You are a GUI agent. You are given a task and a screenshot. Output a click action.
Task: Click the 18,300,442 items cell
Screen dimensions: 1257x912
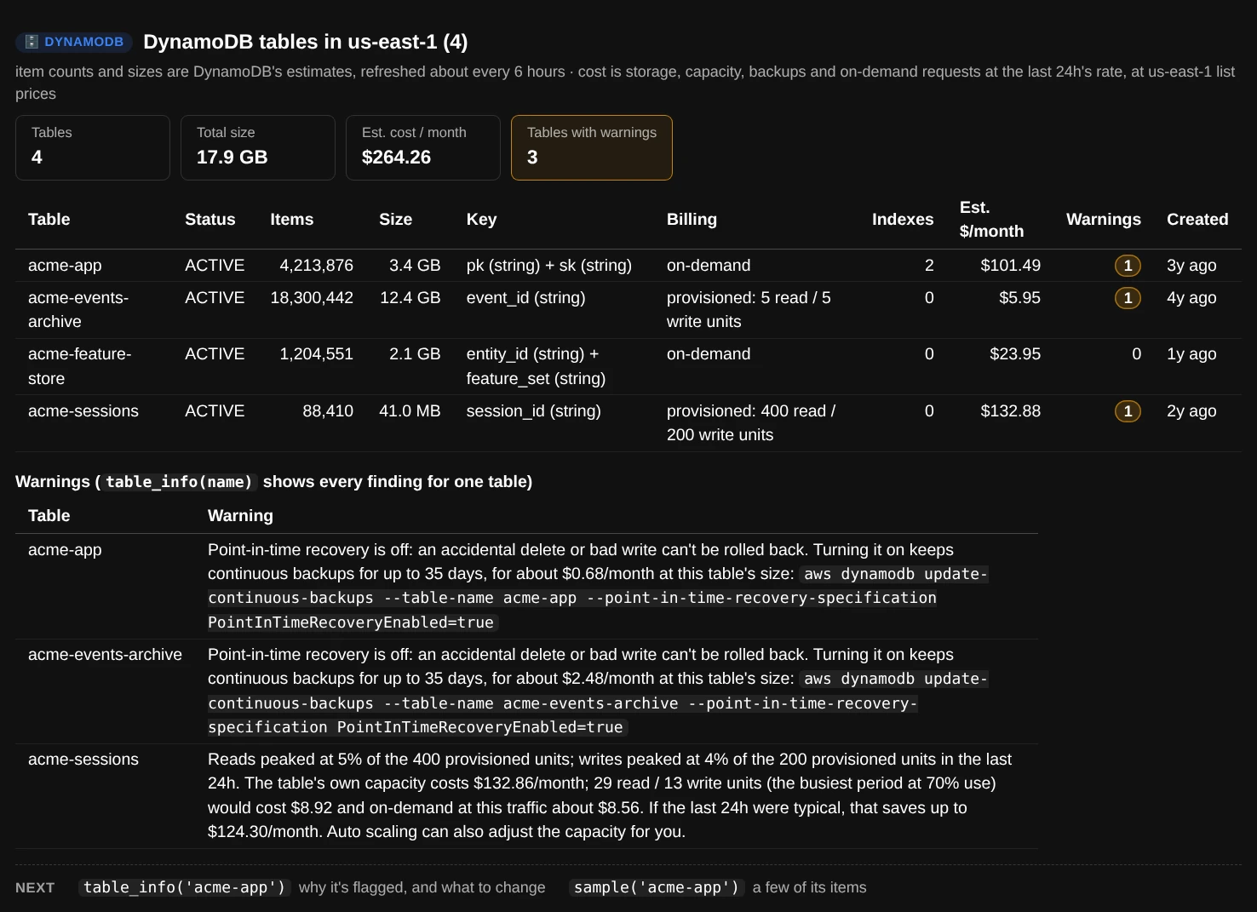[x=312, y=298]
